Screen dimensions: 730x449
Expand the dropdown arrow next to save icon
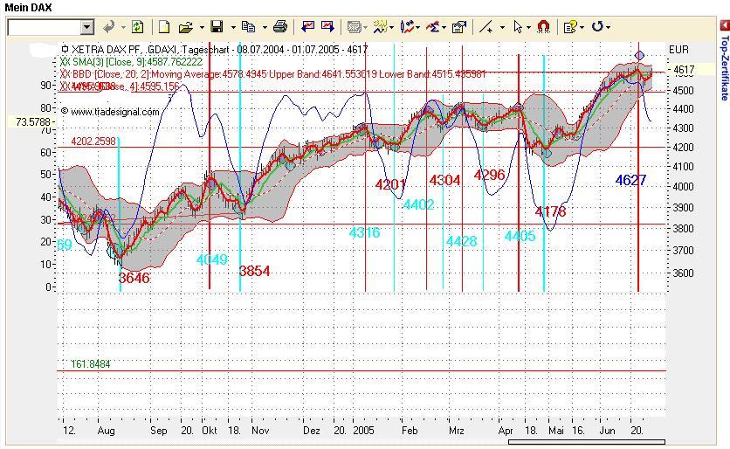point(233,27)
